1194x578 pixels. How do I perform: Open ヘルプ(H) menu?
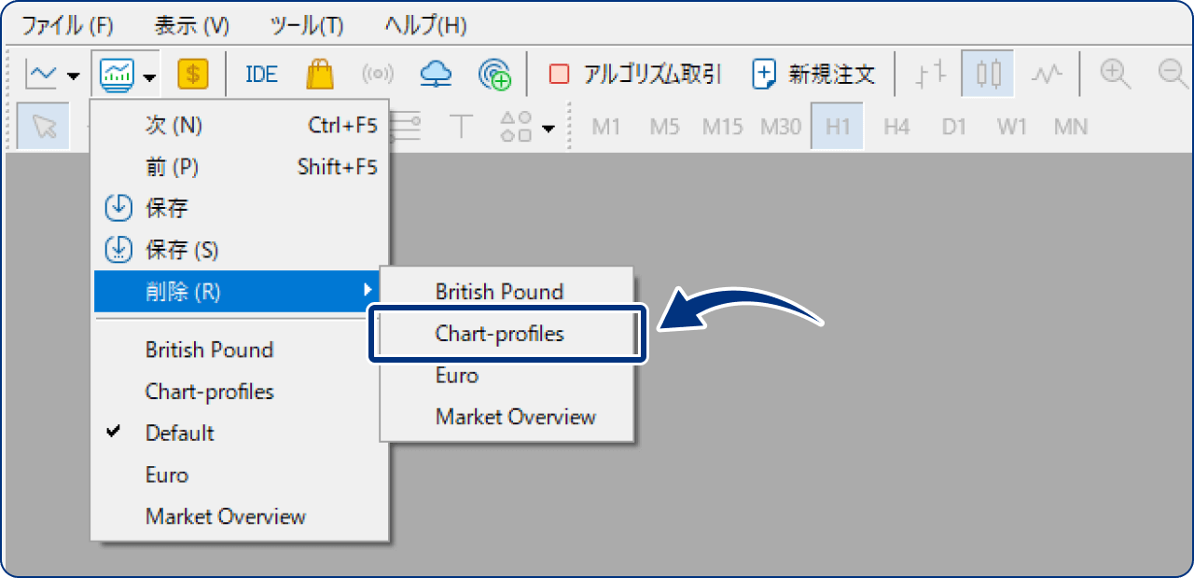[x=425, y=25]
